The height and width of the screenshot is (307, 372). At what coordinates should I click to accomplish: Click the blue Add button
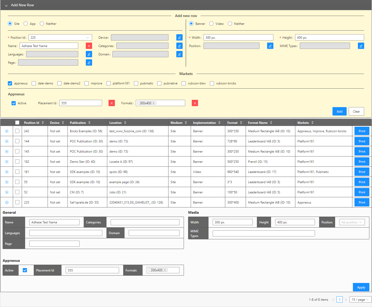click(x=339, y=112)
